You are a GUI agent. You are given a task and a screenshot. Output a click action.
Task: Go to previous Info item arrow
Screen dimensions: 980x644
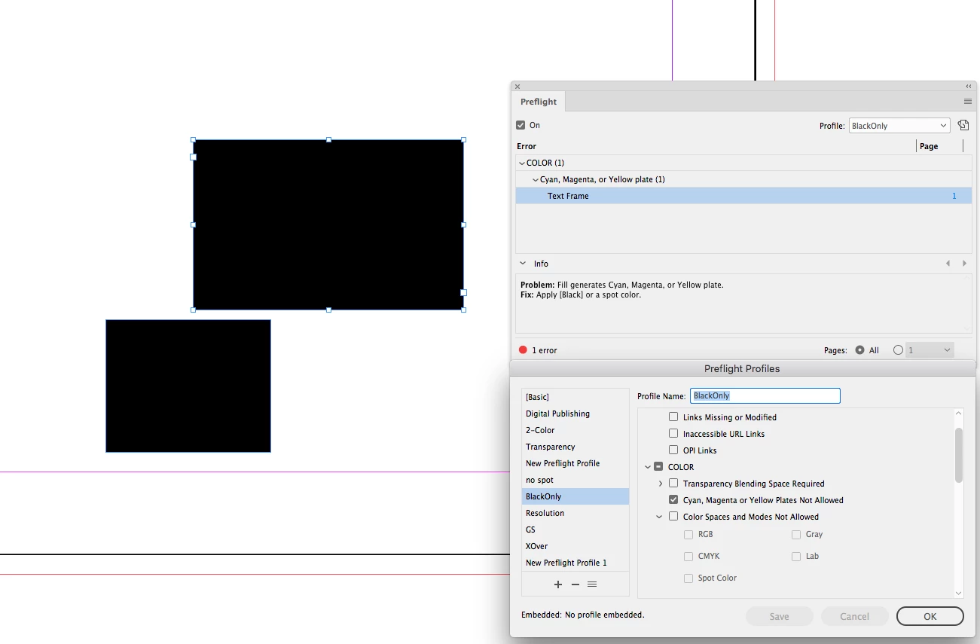tap(948, 264)
